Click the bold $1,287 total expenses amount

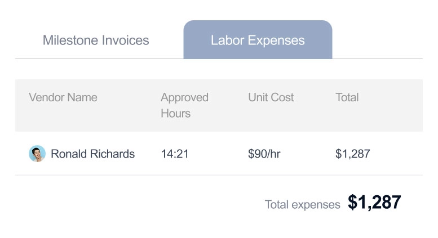click(374, 203)
